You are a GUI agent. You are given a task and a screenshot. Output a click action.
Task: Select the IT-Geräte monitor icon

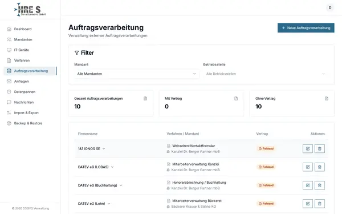[9, 50]
